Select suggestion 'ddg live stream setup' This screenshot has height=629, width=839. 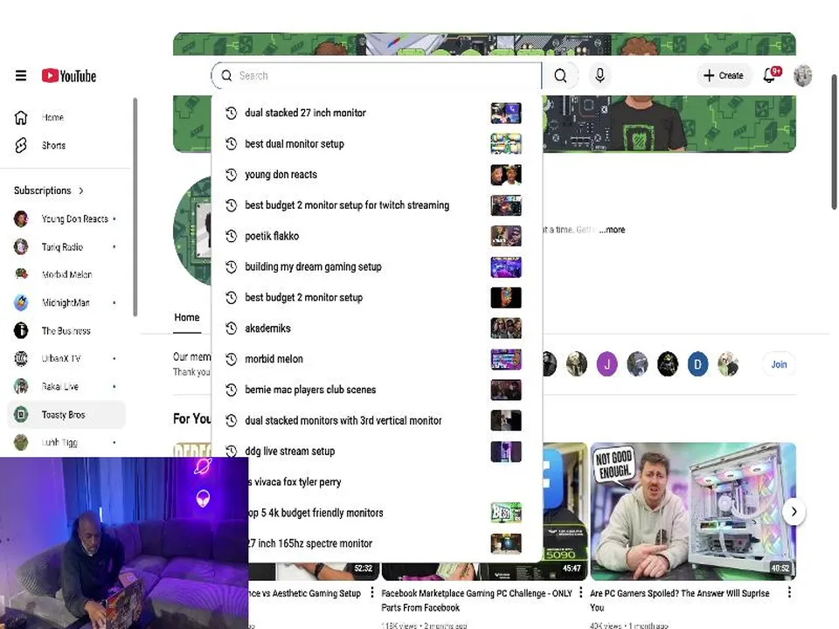[377, 451]
